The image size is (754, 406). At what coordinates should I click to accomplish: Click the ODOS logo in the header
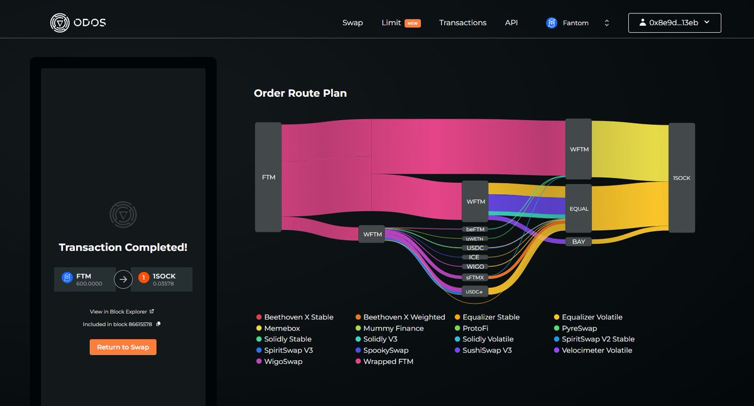coord(78,23)
